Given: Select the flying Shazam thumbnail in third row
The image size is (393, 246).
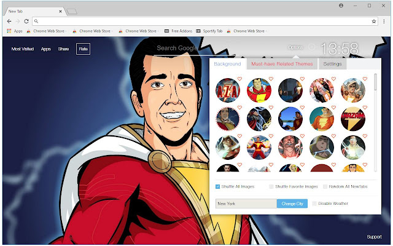Looking at the screenshot, I should [259, 148].
